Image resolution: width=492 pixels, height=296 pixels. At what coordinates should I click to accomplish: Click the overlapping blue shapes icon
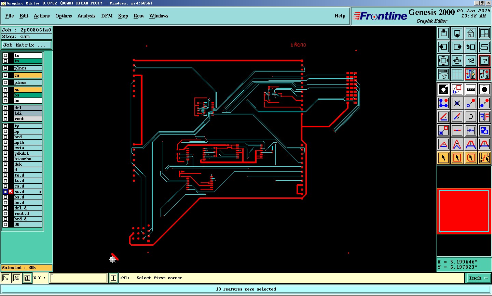tap(484, 130)
